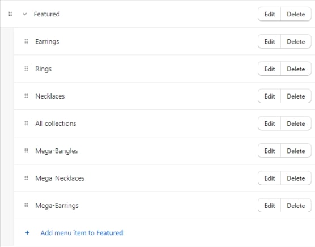Viewport: 315px width, 247px height.
Task: Edit the Necklaces menu item
Action: point(270,96)
